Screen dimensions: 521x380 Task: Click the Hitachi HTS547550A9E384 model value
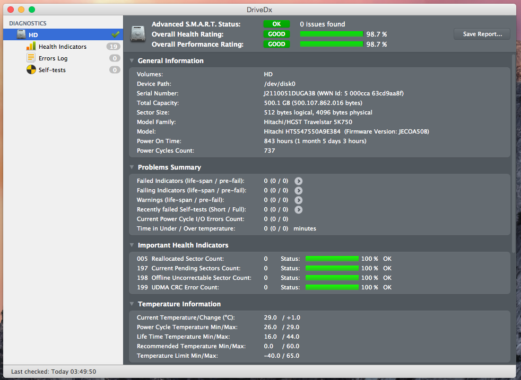click(346, 131)
